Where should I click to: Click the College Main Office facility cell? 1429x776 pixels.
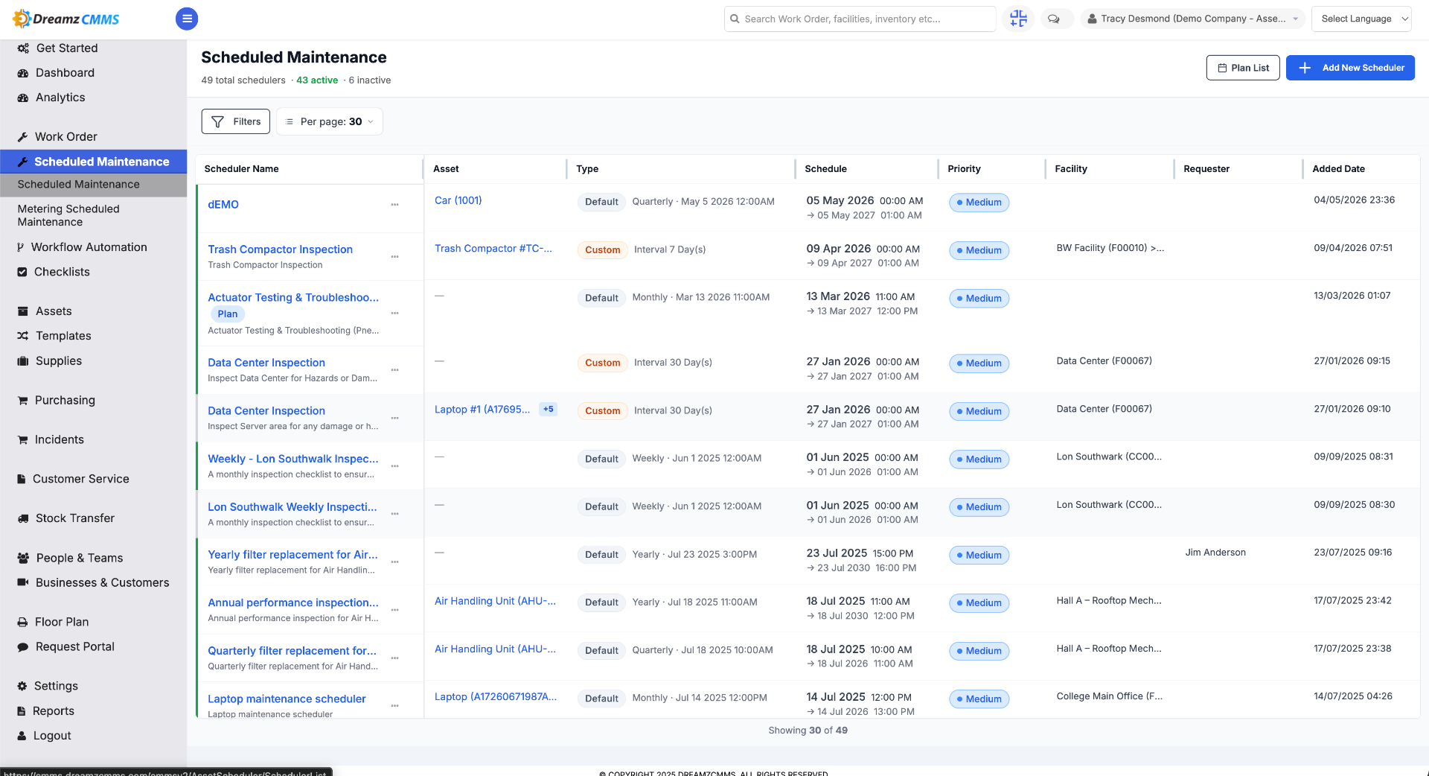[1109, 696]
